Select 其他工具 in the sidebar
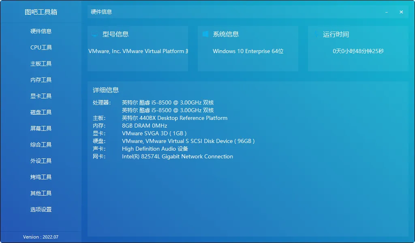This screenshot has width=415, height=243. point(41,193)
